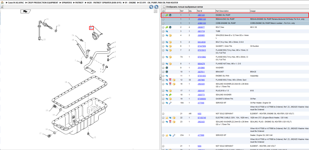
Task: Navigate to the next illustration with right arrow
Action: tap(156, 7)
